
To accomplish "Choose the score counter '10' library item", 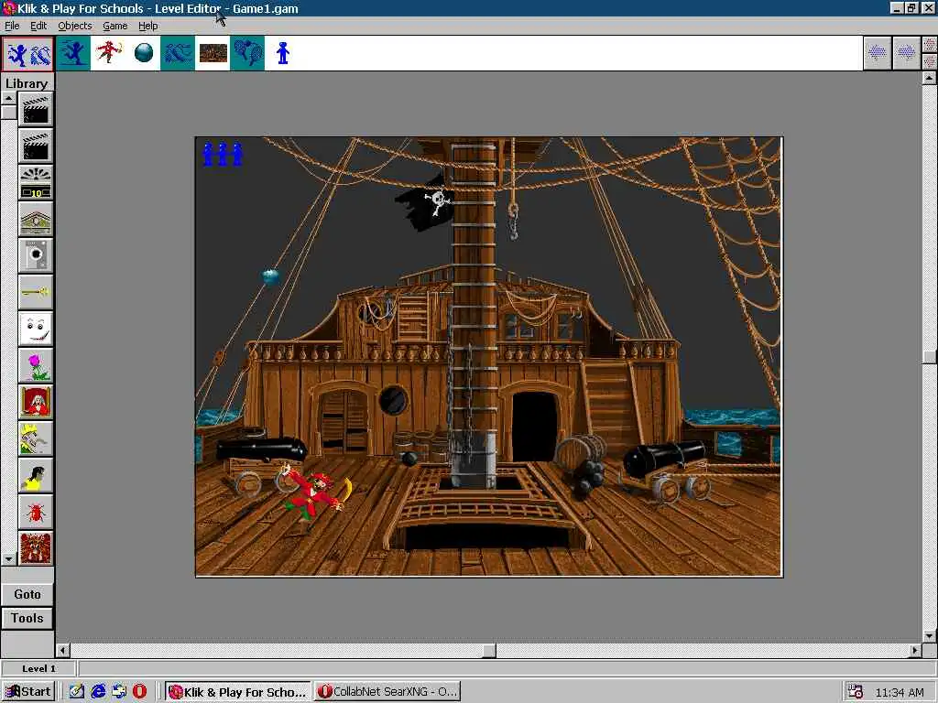I will [x=36, y=182].
